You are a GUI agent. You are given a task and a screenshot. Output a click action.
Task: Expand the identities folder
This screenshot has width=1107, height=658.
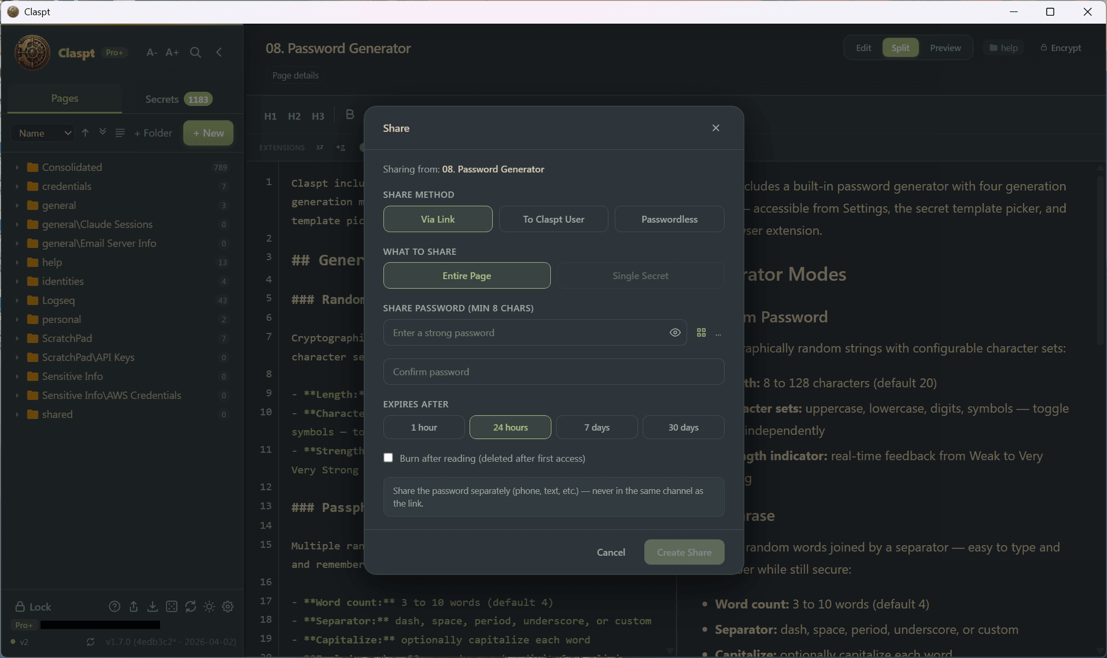[x=17, y=281]
